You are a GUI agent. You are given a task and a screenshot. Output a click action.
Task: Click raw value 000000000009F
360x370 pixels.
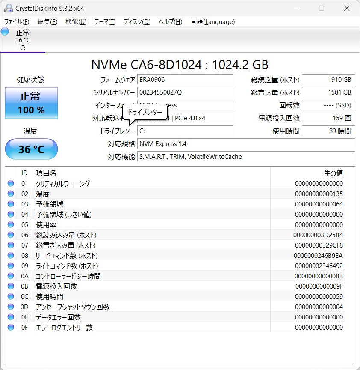click(x=319, y=286)
